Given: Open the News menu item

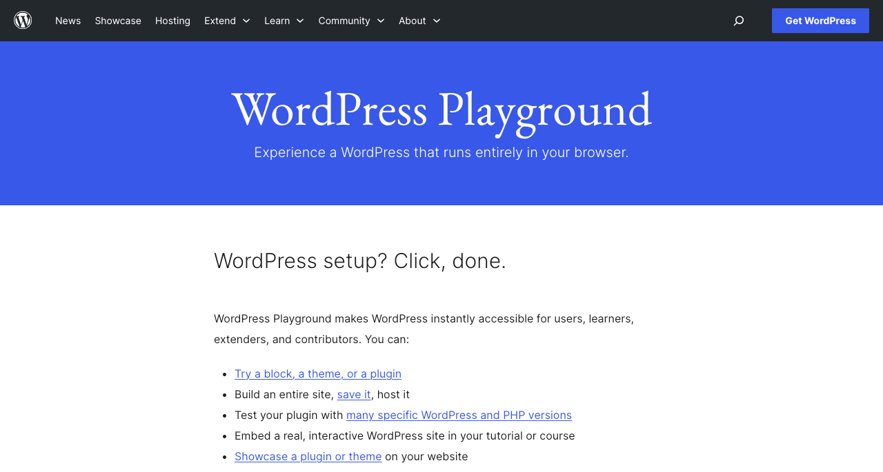Looking at the screenshot, I should point(68,21).
